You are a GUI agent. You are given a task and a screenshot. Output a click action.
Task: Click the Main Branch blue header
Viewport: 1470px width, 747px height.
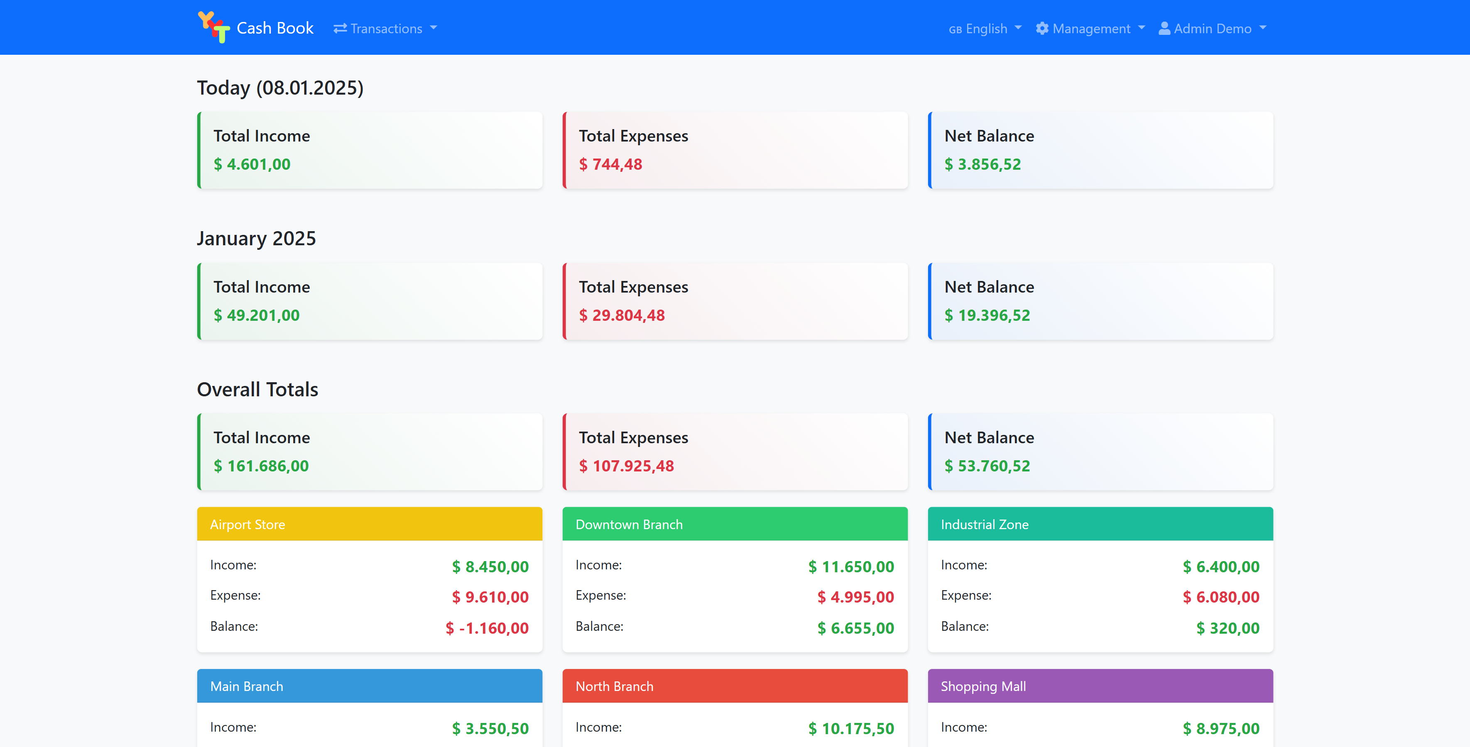pos(369,686)
